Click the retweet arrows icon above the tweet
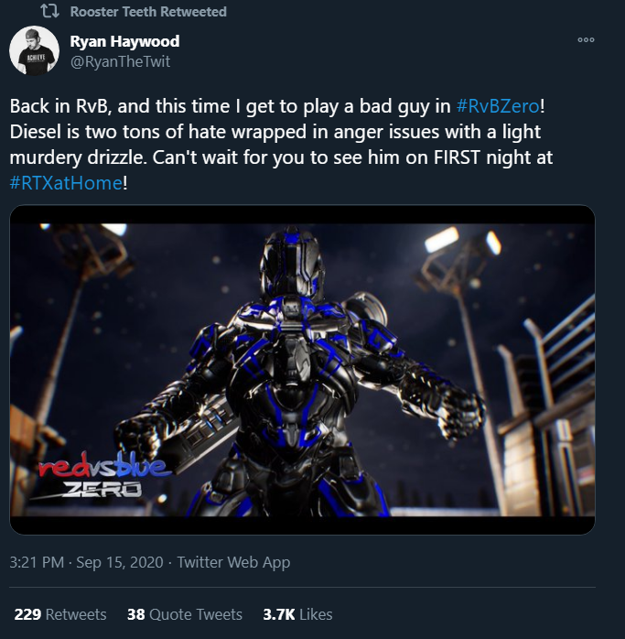 click(49, 11)
